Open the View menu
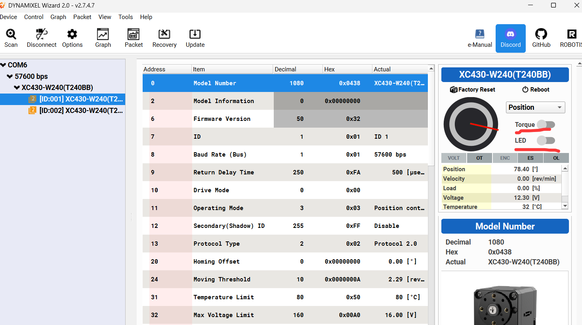 (105, 17)
